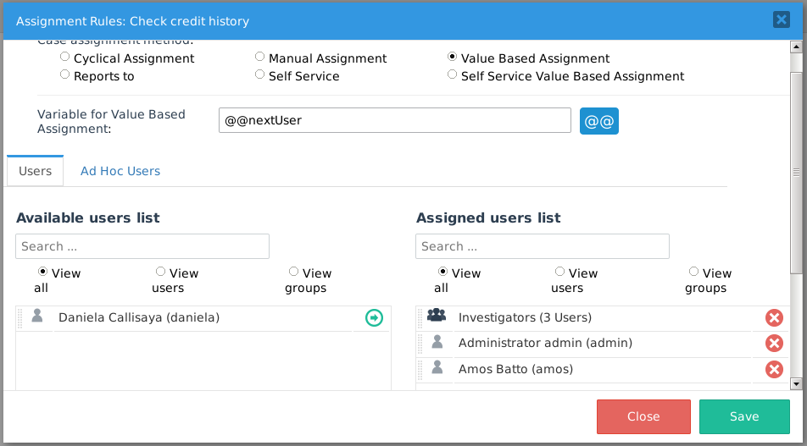Choose Manual Assignment method
The image size is (807, 446).
click(260, 58)
